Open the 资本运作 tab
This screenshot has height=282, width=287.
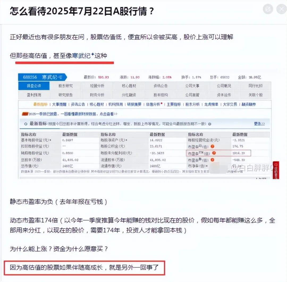click(x=224, y=95)
